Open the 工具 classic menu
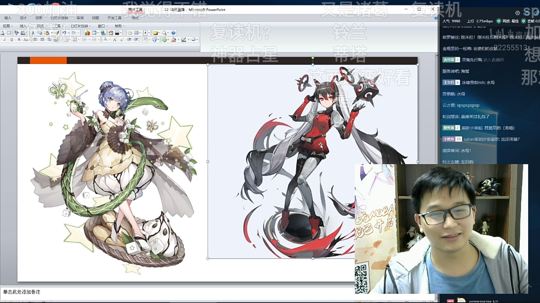This screenshot has height=303, width=540. pos(59,26)
